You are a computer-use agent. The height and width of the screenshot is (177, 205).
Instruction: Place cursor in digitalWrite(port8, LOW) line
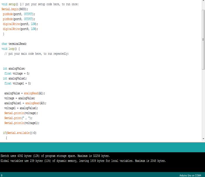[x=20, y=24]
